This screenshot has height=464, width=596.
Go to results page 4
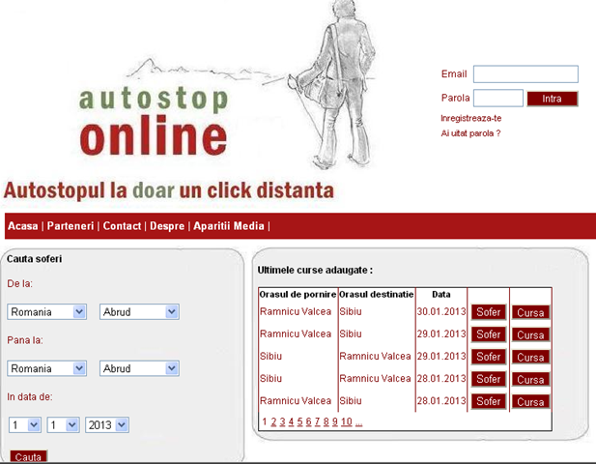(291, 421)
